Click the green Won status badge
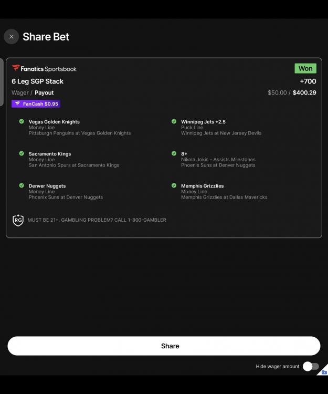Screen dimensions: 328x394 click(305, 68)
